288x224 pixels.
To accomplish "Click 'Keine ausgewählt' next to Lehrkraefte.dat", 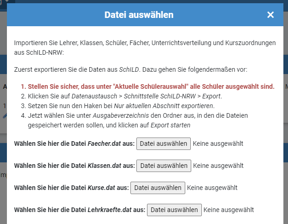I will pyautogui.click(x=229, y=210).
